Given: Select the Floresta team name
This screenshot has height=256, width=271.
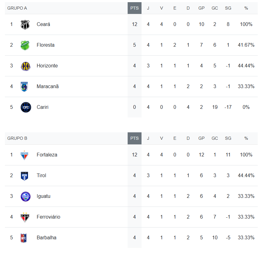Looking at the screenshot, I should click(x=46, y=45).
